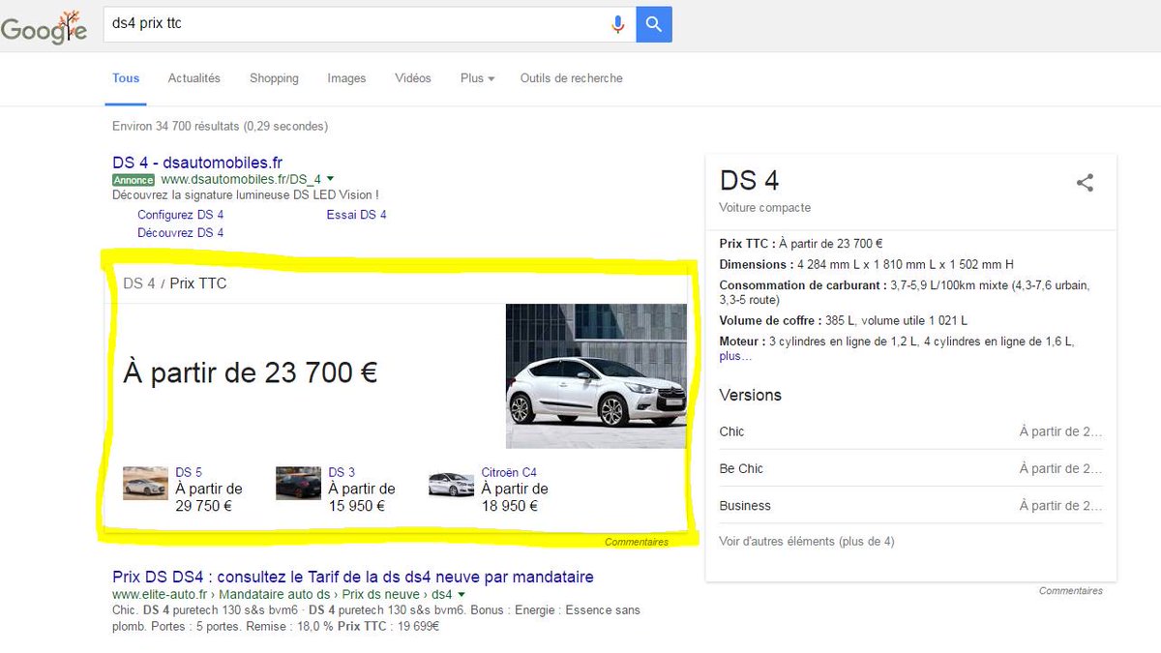Open the dsautomobiles.fr URL dropdown arrow

coord(330,179)
